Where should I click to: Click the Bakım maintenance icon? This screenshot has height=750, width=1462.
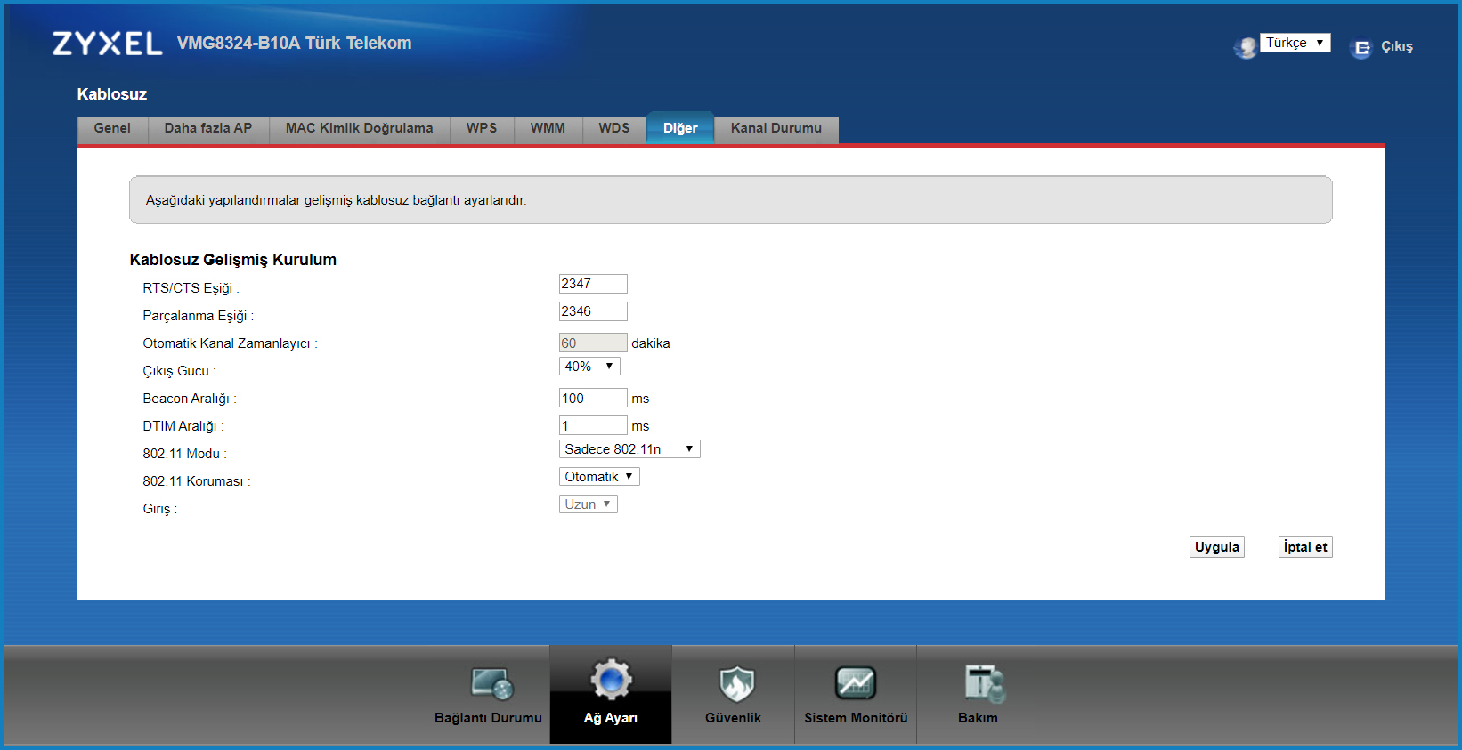(x=983, y=683)
